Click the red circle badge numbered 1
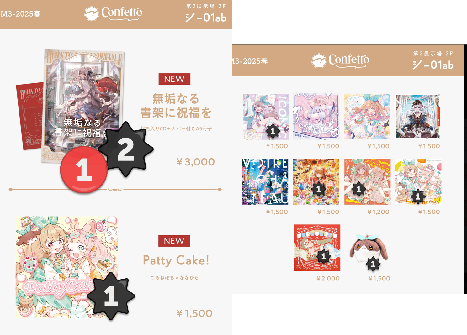Screen dimensions: 467x335 (84, 170)
